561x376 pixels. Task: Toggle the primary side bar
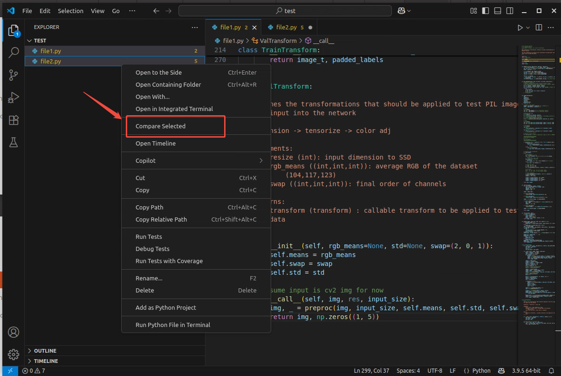pyautogui.click(x=486, y=11)
